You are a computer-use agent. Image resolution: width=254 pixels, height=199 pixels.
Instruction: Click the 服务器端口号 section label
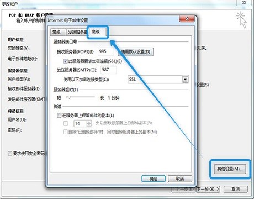click(x=65, y=42)
